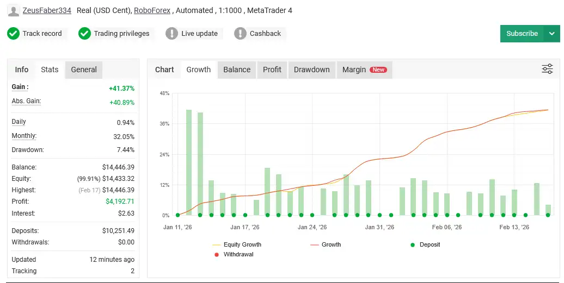
Task: Switch chart to Drawdown tab
Action: pos(311,70)
